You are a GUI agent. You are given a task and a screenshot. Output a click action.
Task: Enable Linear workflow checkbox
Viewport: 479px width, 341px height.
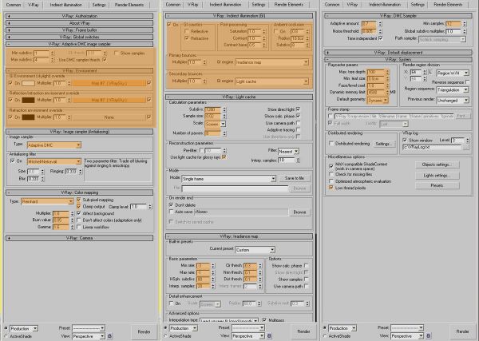[79, 227]
